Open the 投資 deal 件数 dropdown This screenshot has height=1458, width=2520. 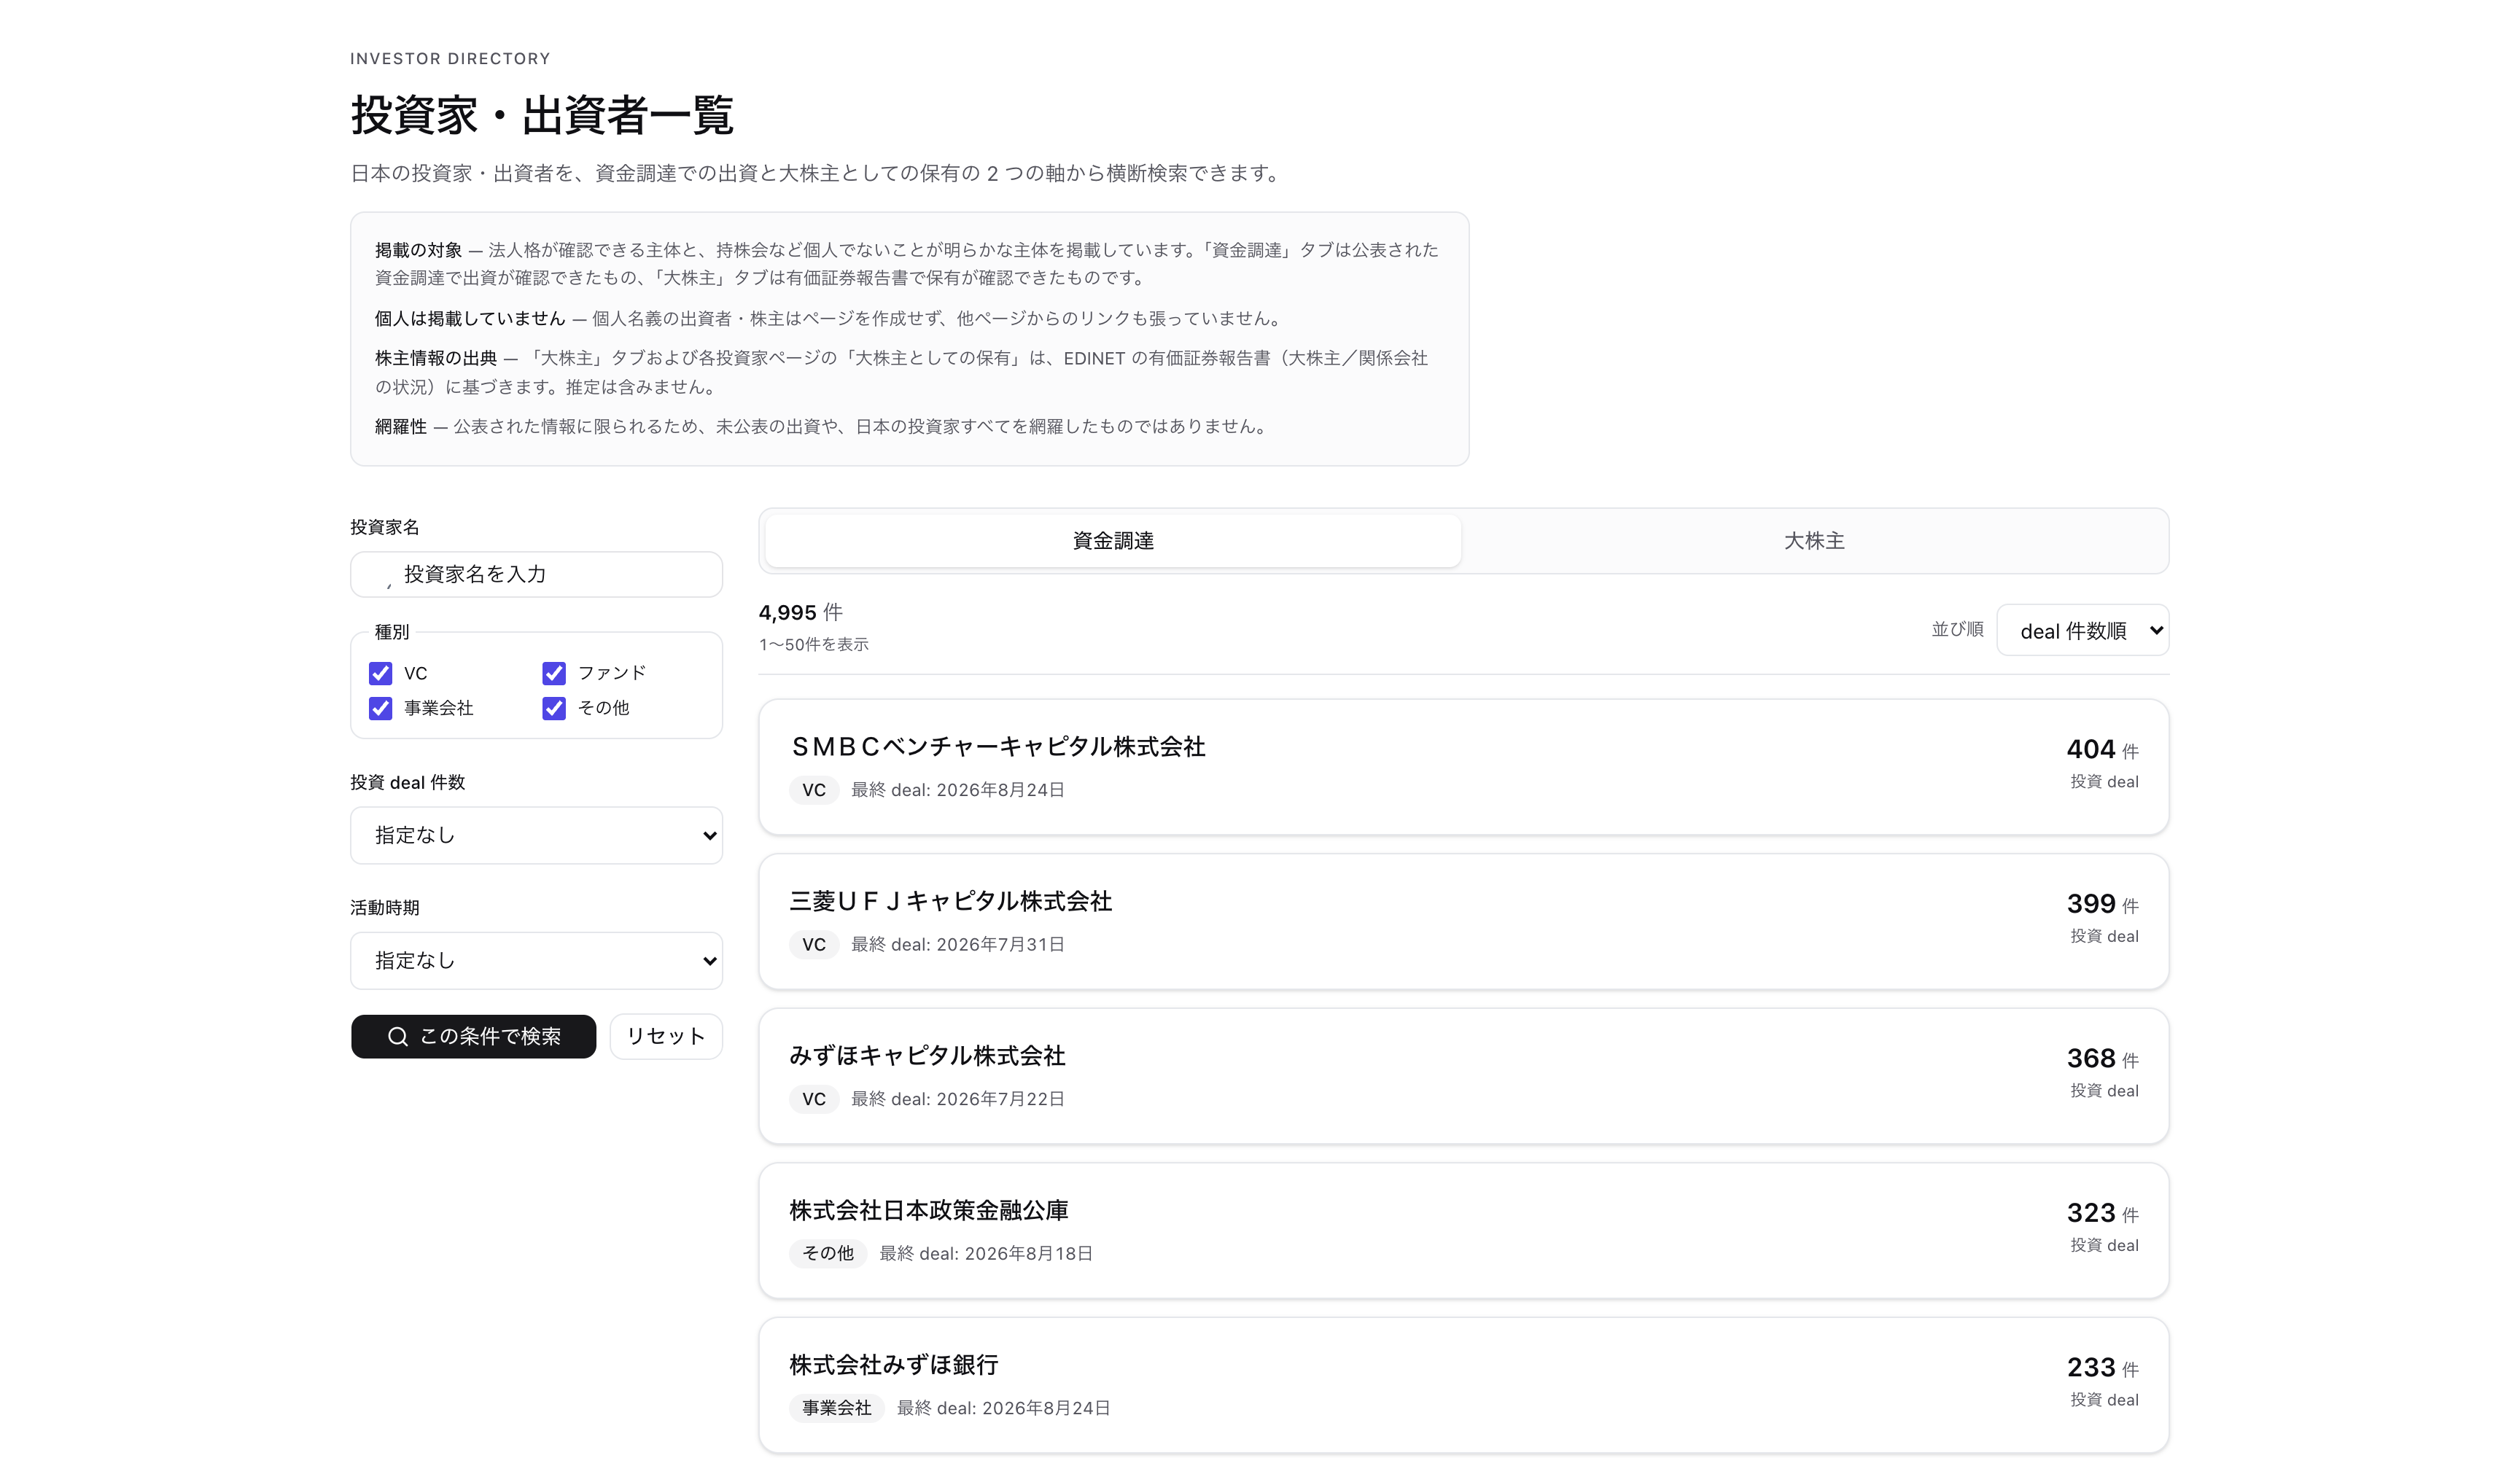(x=536, y=835)
